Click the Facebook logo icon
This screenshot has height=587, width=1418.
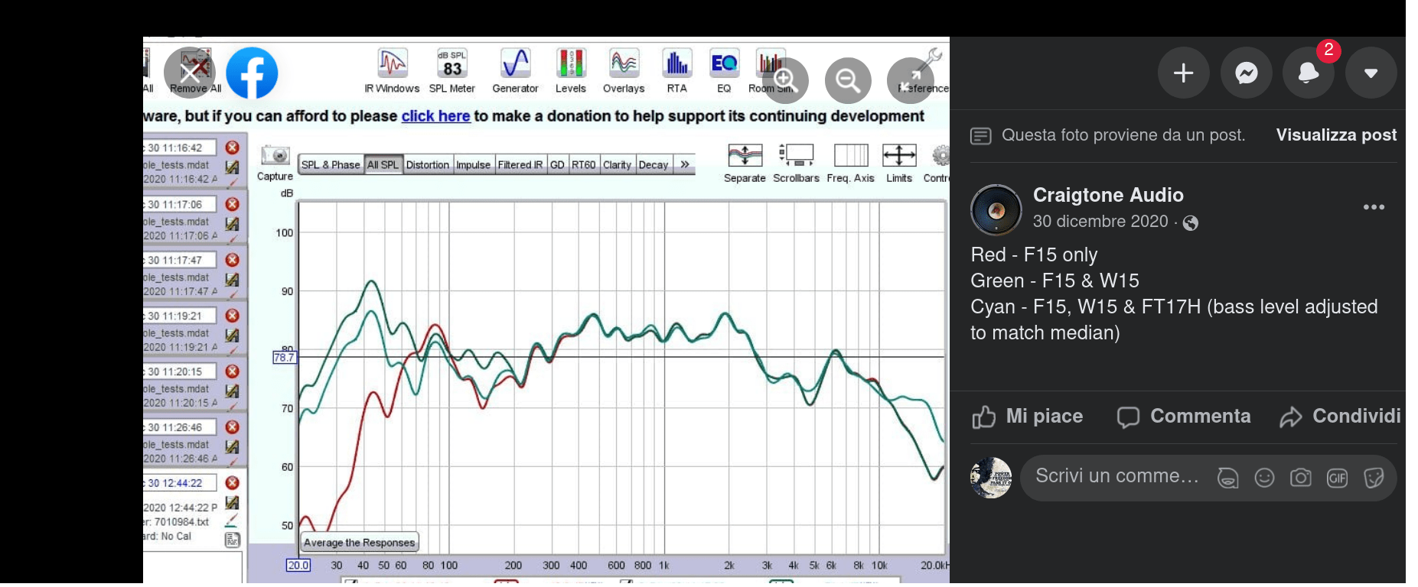pyautogui.click(x=252, y=73)
